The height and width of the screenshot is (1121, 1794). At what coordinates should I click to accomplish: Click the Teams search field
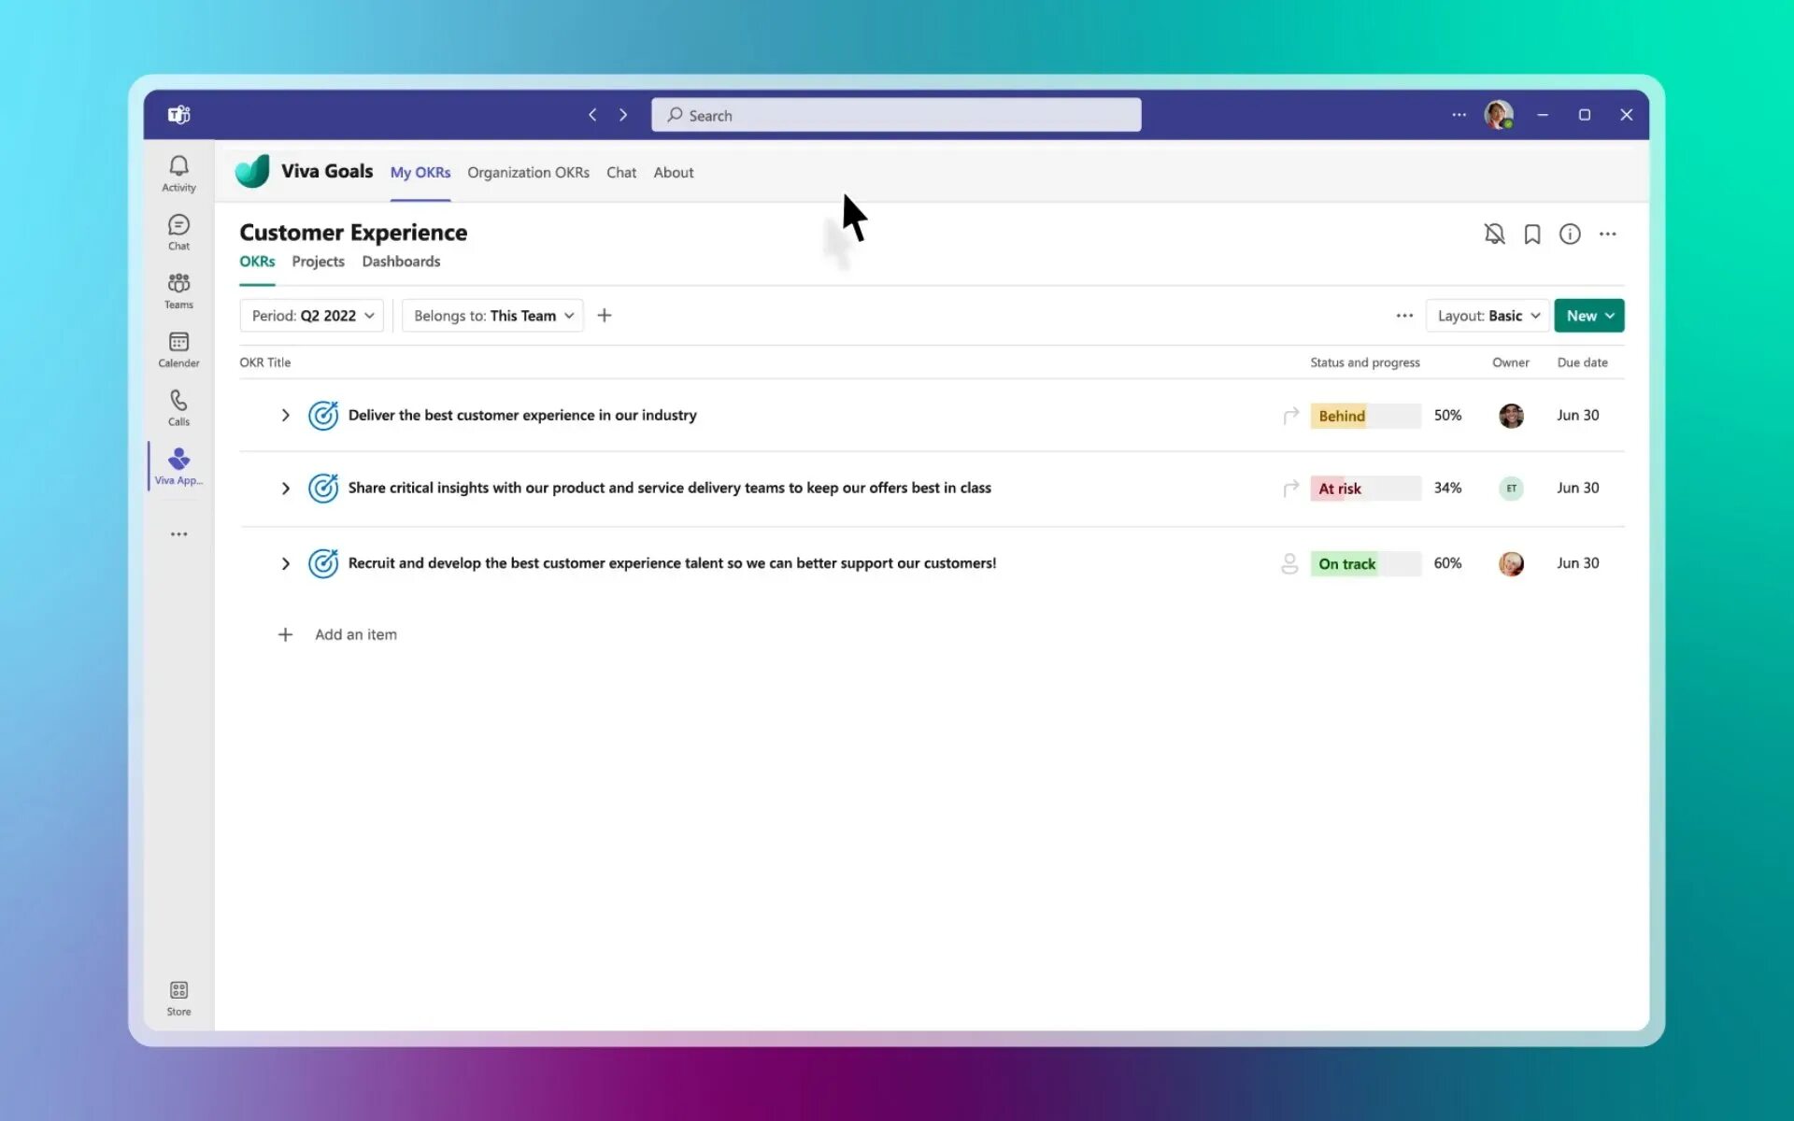[x=895, y=115]
